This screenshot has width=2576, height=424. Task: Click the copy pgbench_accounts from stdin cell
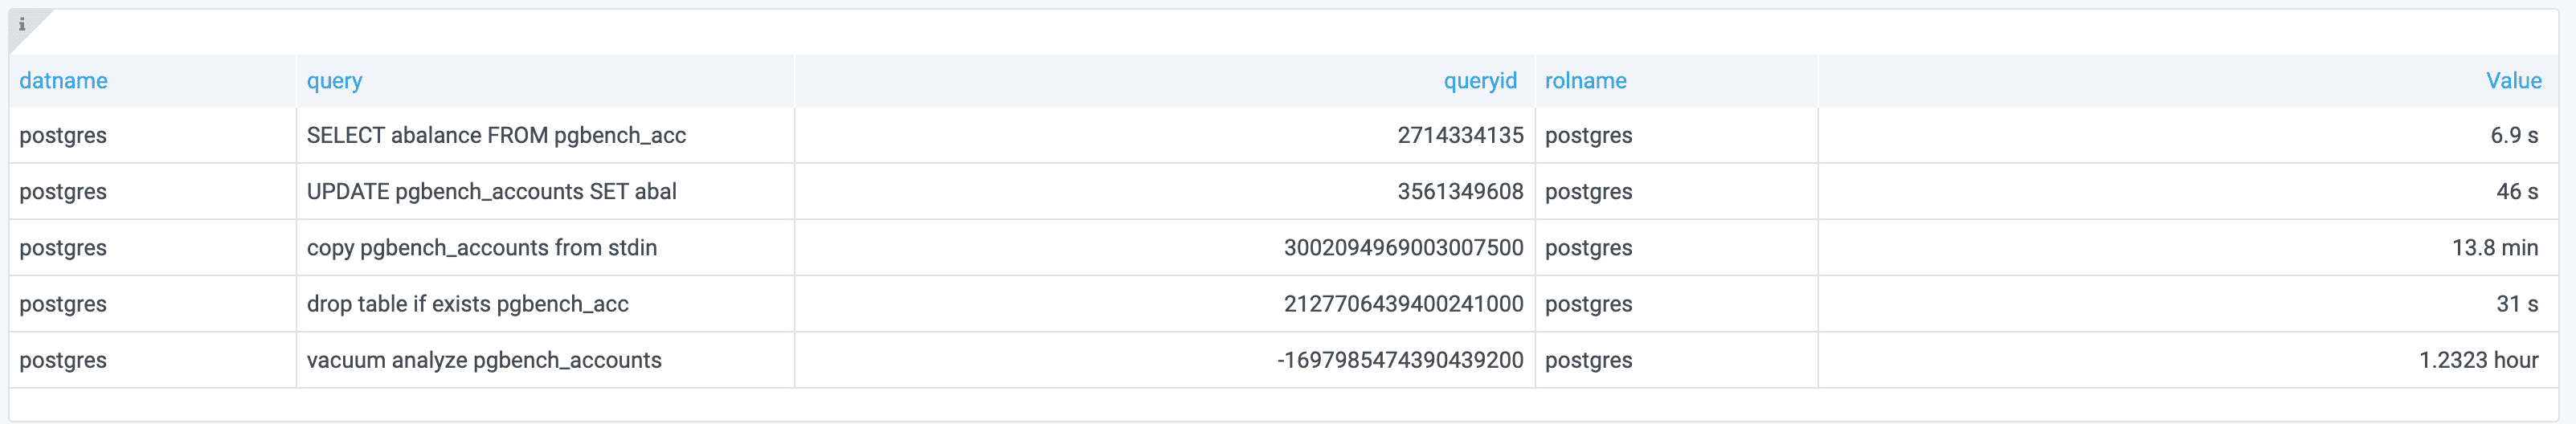click(482, 248)
